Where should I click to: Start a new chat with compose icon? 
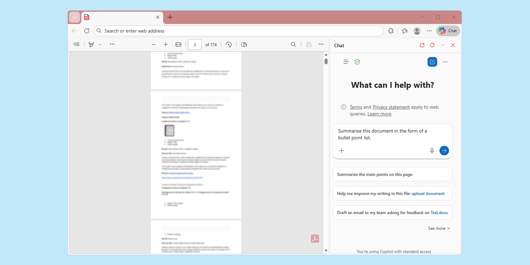432,62
